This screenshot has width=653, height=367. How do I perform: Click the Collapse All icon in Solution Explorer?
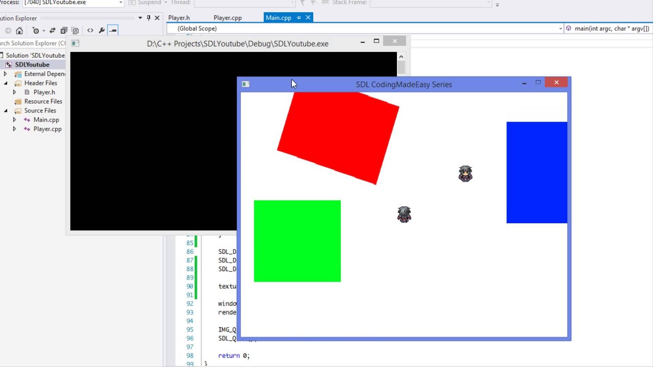pos(64,31)
